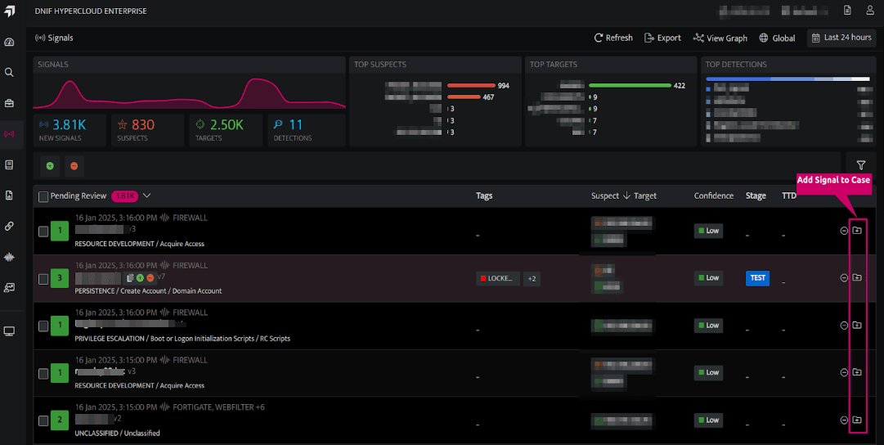The height and width of the screenshot is (445, 884).
Task: Click the blue TEST stage badge
Action: tap(758, 278)
